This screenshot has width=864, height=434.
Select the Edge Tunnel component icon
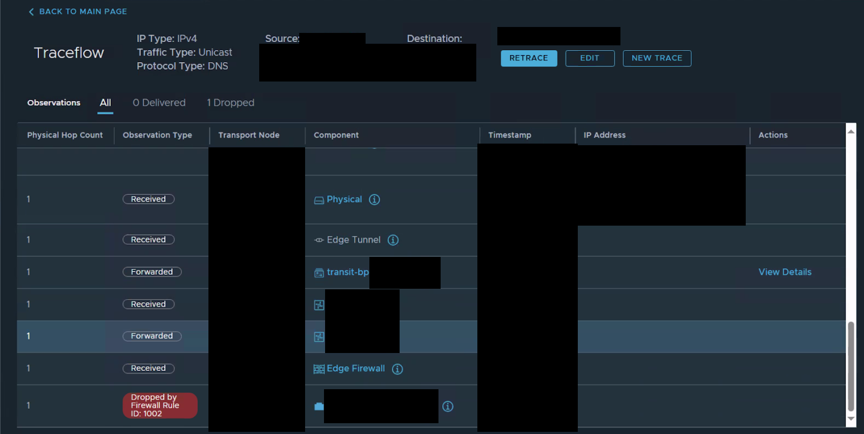319,240
